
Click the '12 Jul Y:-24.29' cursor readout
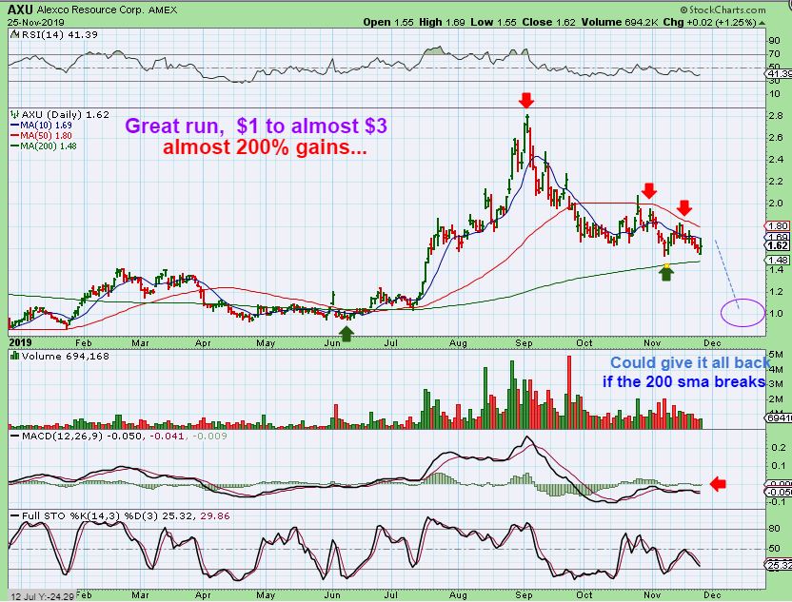pyautogui.click(x=43, y=596)
